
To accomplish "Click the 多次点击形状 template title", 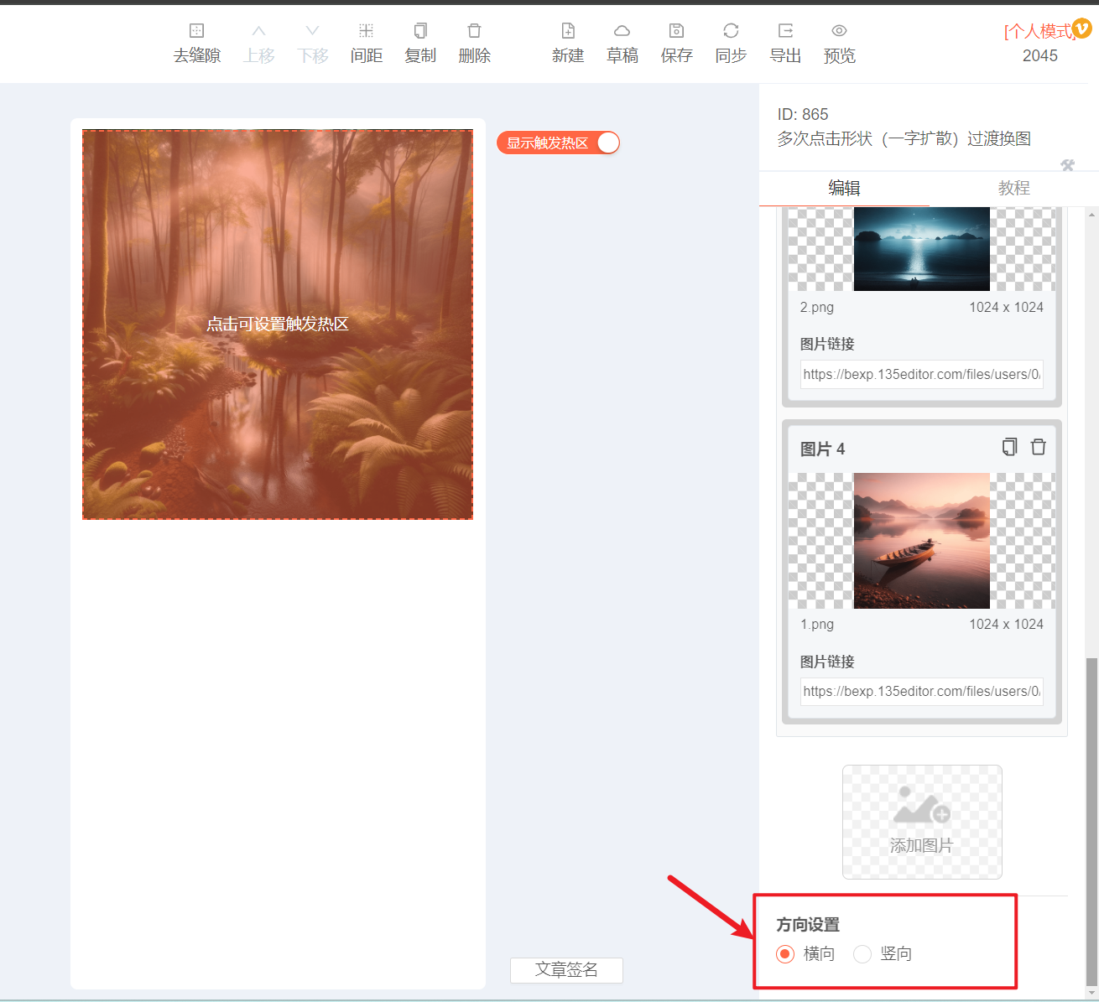I will (x=904, y=139).
